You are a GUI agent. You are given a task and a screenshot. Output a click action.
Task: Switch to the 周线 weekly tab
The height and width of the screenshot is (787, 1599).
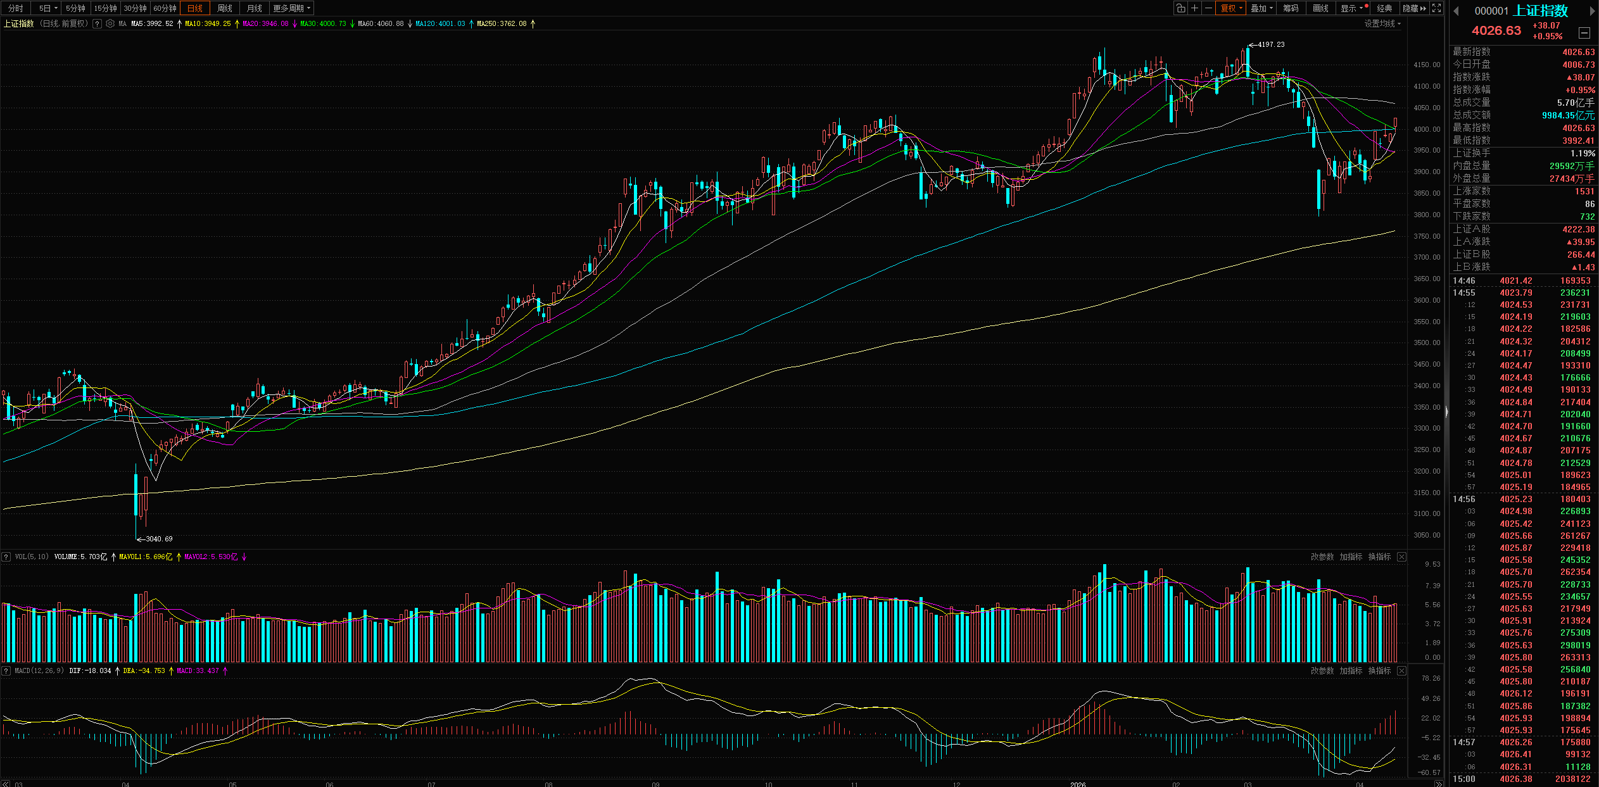click(x=225, y=8)
